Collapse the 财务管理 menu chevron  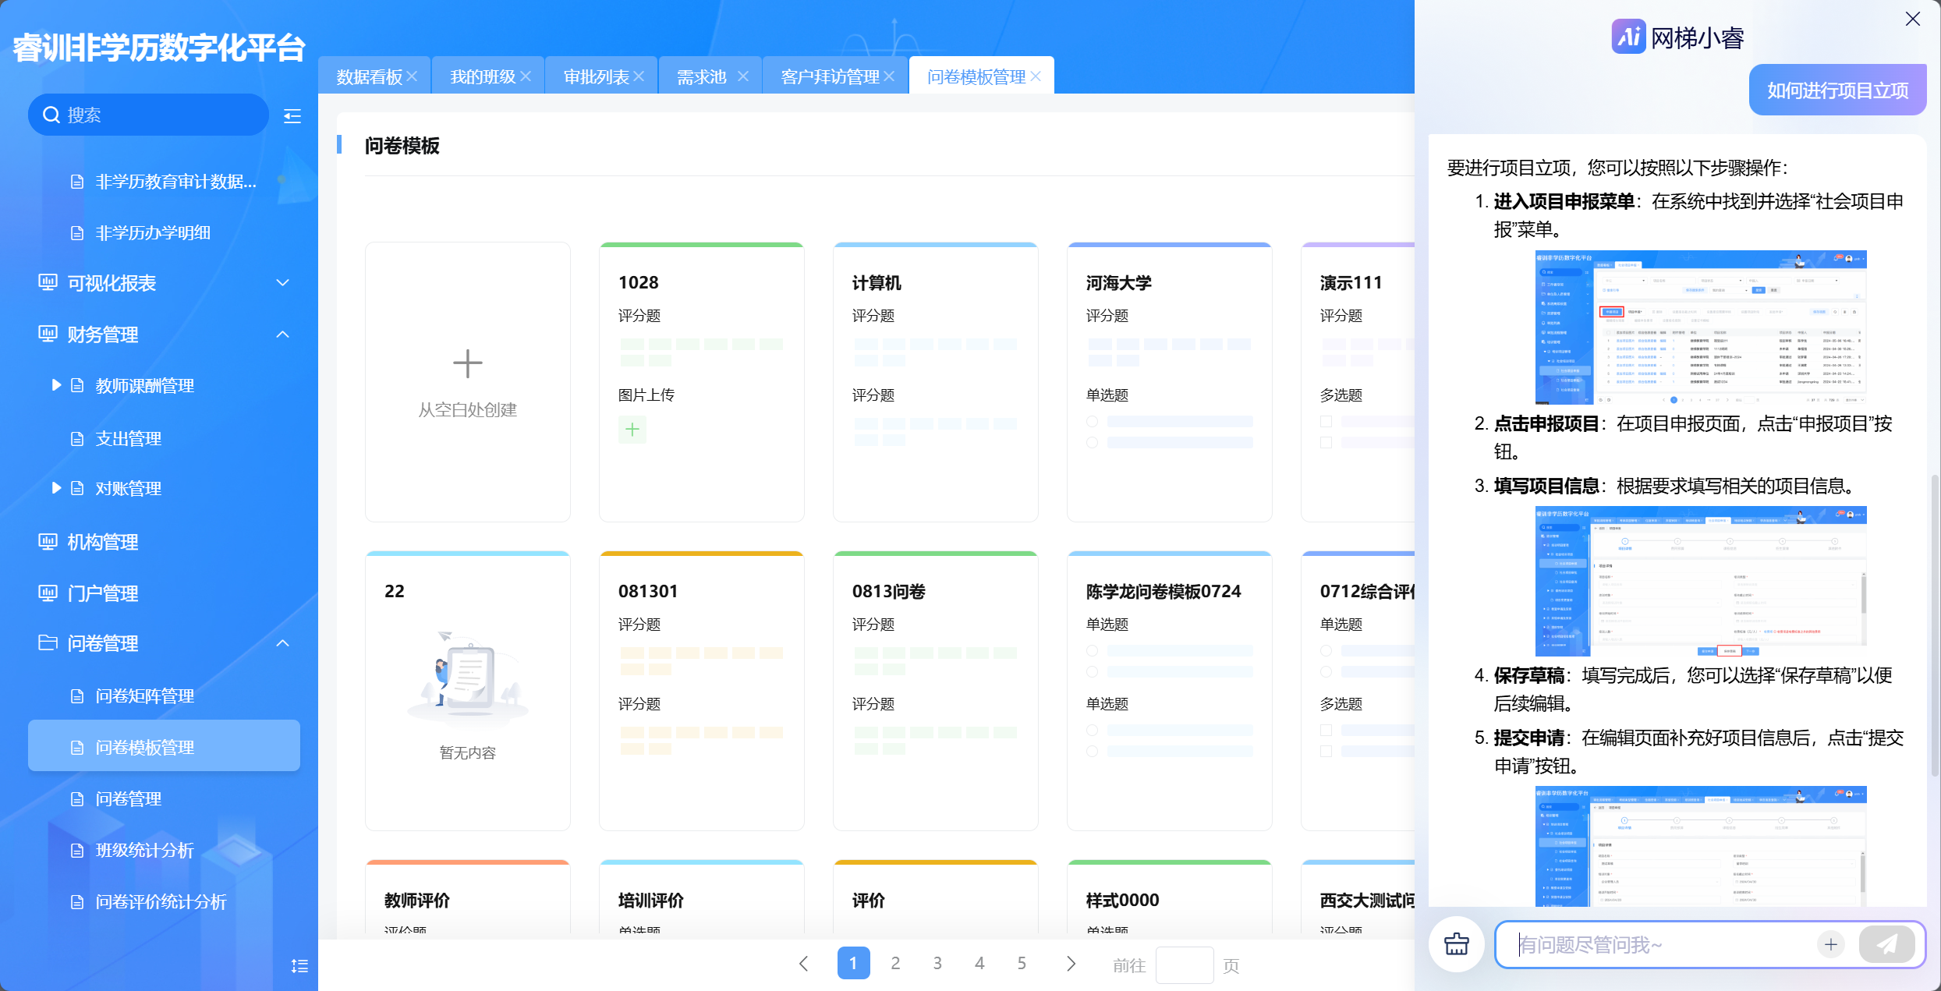[283, 334]
